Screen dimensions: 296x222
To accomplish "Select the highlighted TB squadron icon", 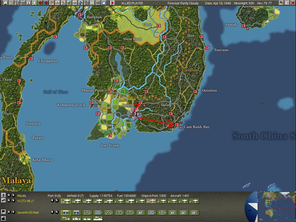I will (x=66, y=201).
